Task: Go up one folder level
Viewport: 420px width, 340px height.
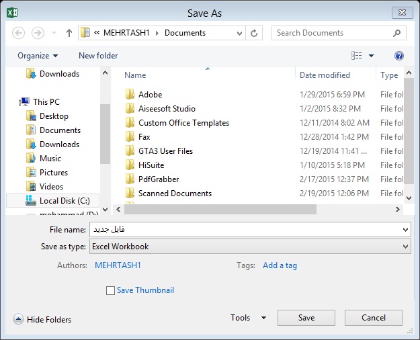Action: pyautogui.click(x=69, y=33)
